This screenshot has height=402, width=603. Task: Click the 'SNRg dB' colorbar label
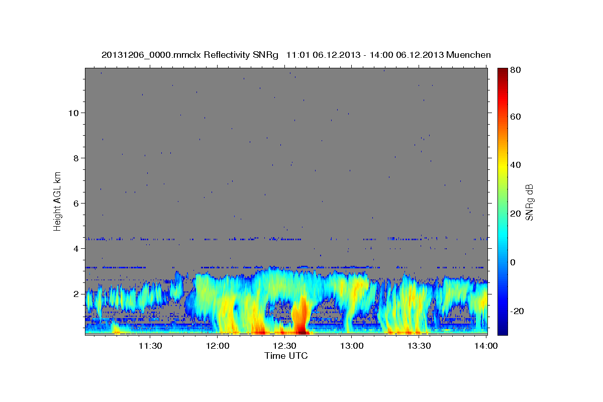point(529,202)
